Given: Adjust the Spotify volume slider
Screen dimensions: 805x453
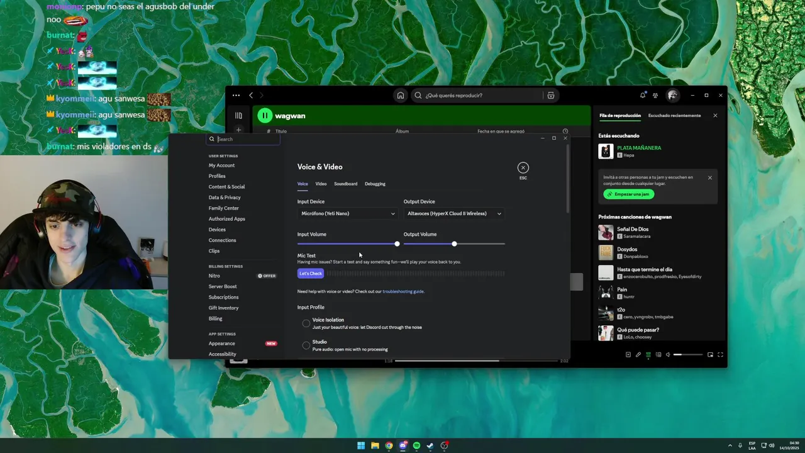Looking at the screenshot, I should [688, 355].
